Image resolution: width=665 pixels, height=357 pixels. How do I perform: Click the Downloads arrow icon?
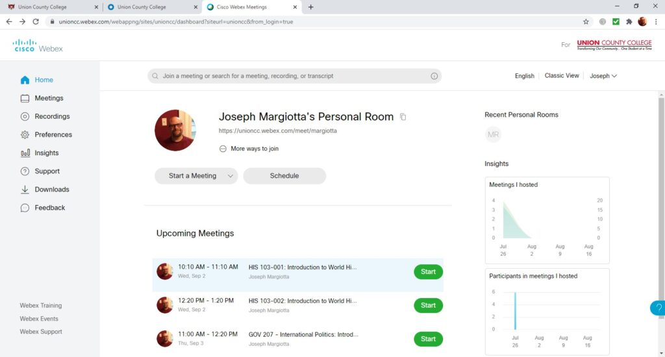point(25,190)
